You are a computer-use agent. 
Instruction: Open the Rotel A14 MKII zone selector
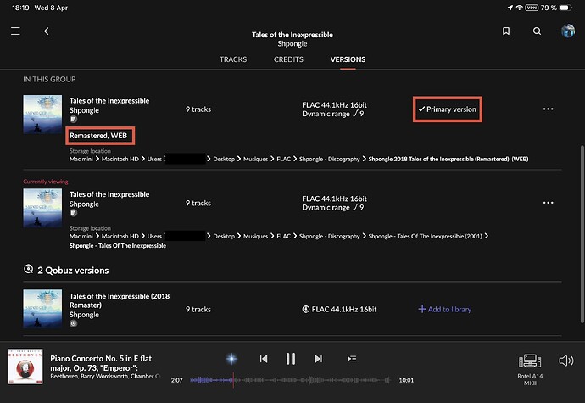coord(530,369)
